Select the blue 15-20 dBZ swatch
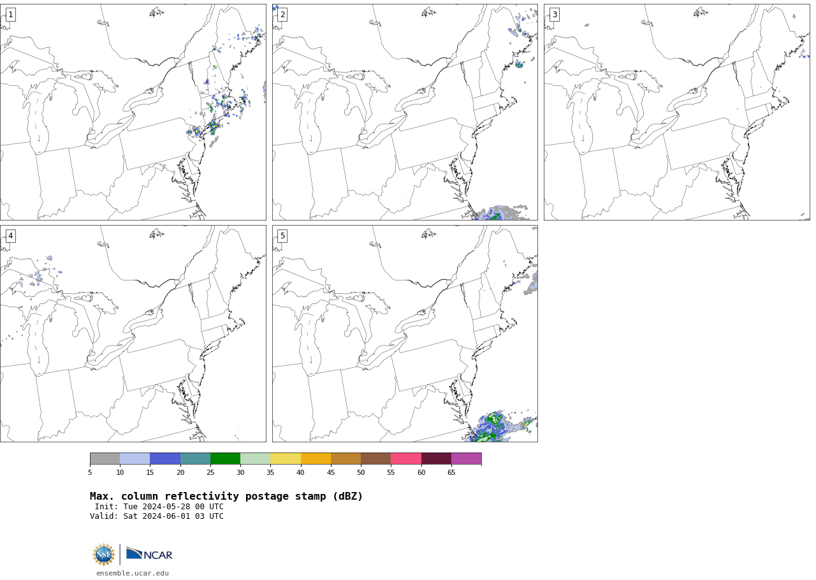The height and width of the screenshot is (580, 816). 165,459
